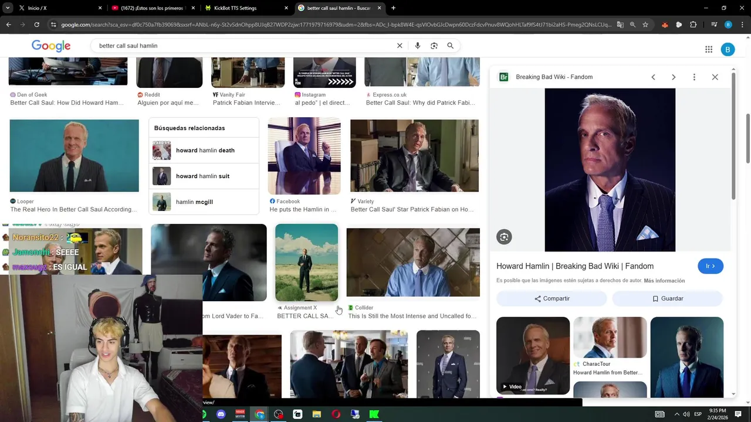Close the KickBot TTS Settings tab
This screenshot has height=422, width=751.
(286, 8)
